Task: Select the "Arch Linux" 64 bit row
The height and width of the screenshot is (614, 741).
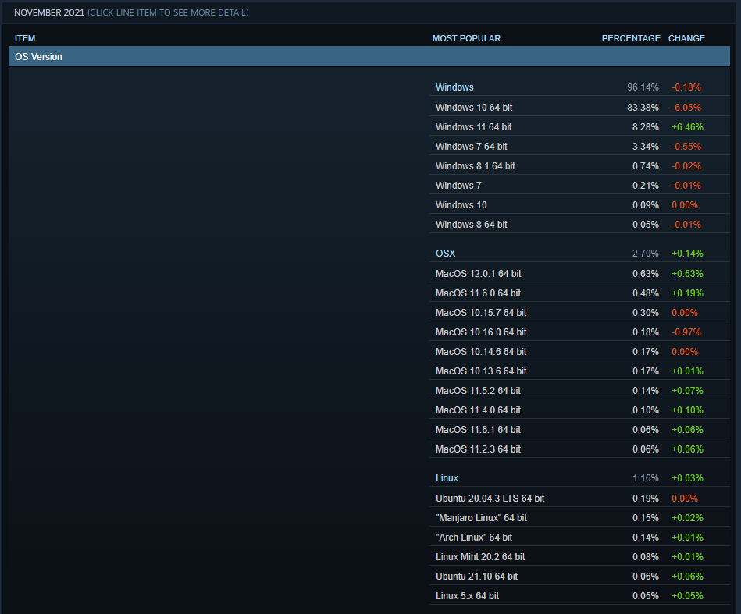Action: [579, 537]
